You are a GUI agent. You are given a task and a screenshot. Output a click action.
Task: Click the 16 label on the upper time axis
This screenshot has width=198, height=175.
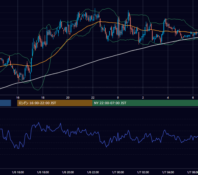pyautogui.click(x=18, y=98)
